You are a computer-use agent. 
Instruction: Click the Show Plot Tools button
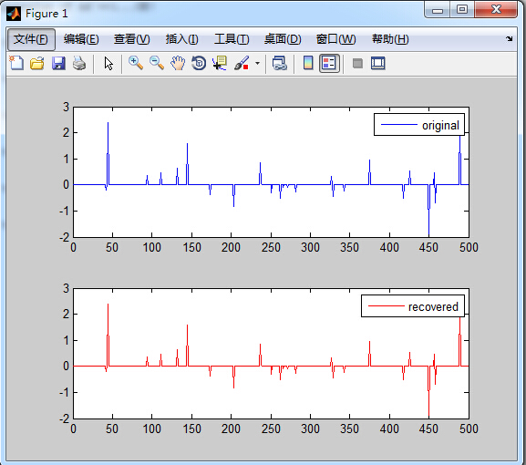(378, 63)
